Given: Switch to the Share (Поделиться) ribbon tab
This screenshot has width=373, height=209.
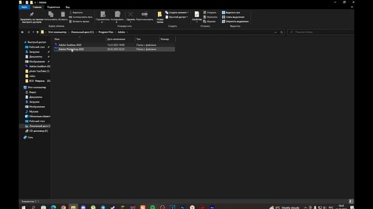Looking at the screenshot, I should 53,7.
